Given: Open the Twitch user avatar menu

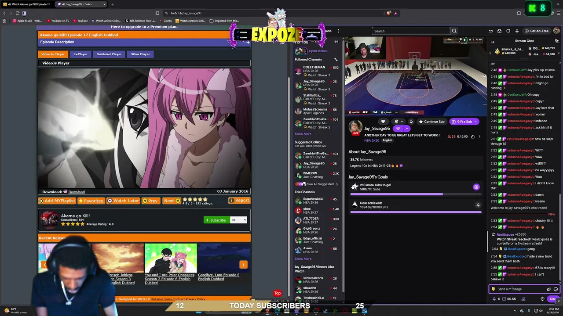Looking at the screenshot, I should click(557, 31).
